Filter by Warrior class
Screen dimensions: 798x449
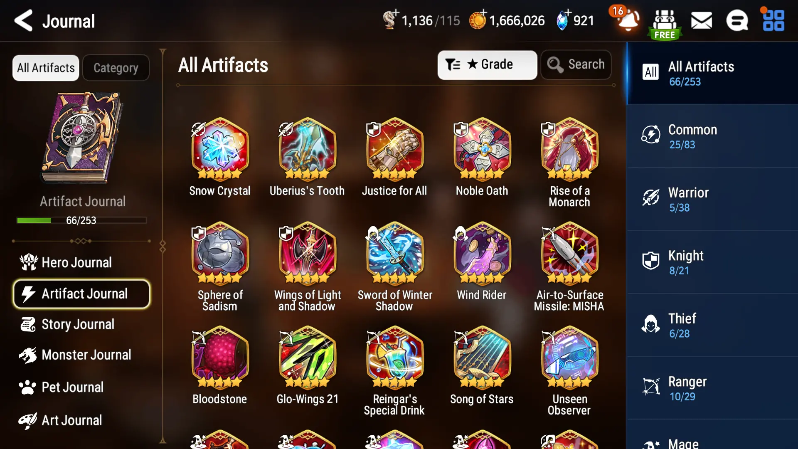[712, 199]
